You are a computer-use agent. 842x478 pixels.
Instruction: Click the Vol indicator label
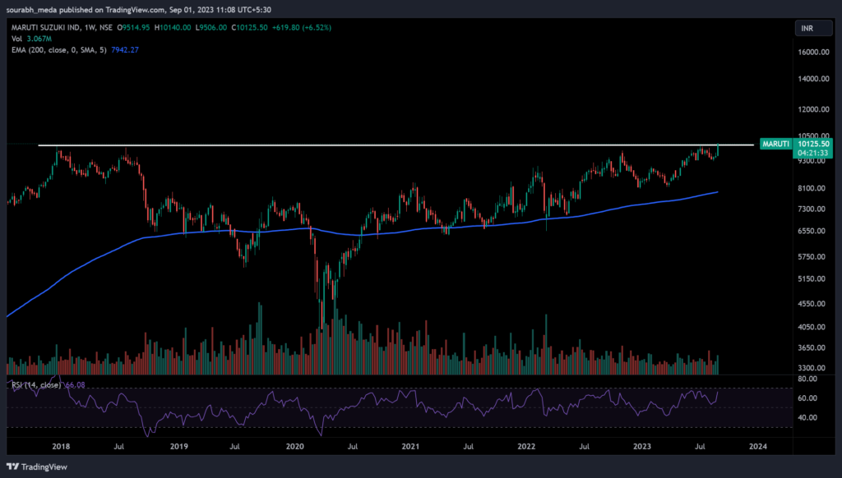point(16,39)
